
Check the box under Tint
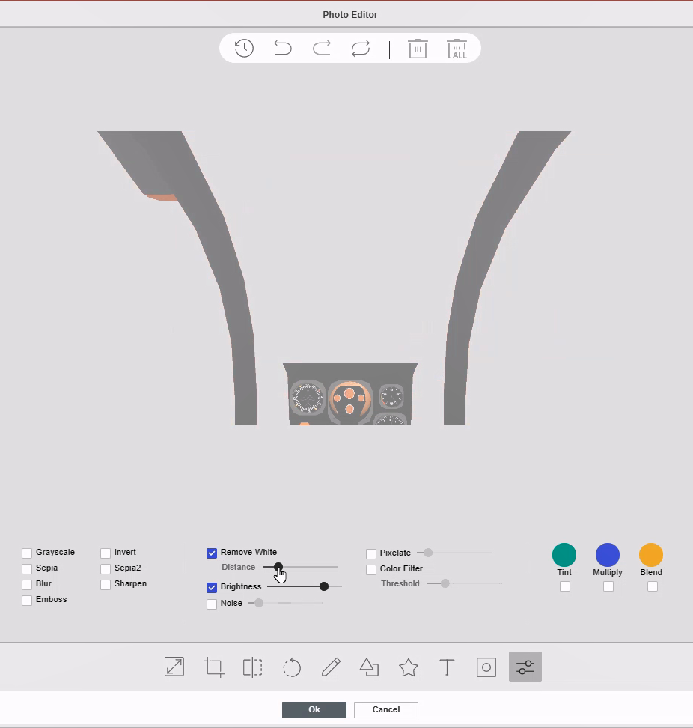click(565, 586)
